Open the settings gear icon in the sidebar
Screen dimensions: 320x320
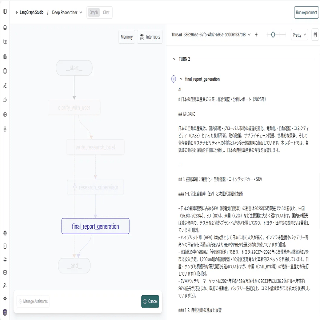click(5, 233)
